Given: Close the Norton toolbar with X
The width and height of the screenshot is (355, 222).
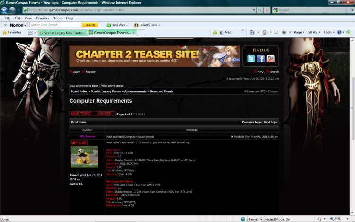Looking at the screenshot, I should click(5, 25).
